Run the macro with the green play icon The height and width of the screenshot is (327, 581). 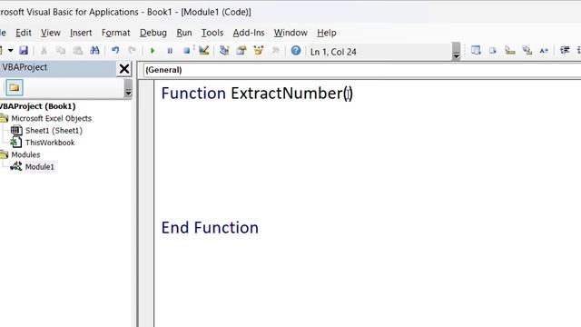[153, 51]
